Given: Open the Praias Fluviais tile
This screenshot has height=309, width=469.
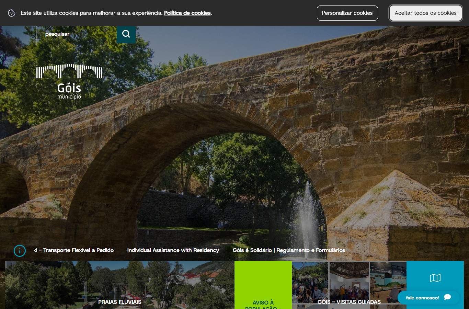Looking at the screenshot, I should (119, 285).
